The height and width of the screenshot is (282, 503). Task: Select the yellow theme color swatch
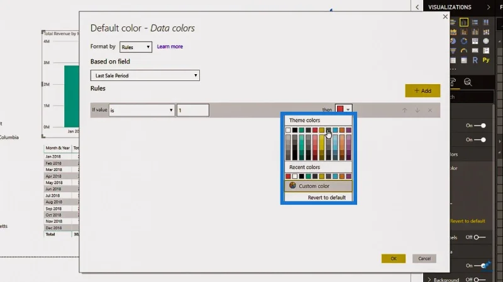coord(322,130)
